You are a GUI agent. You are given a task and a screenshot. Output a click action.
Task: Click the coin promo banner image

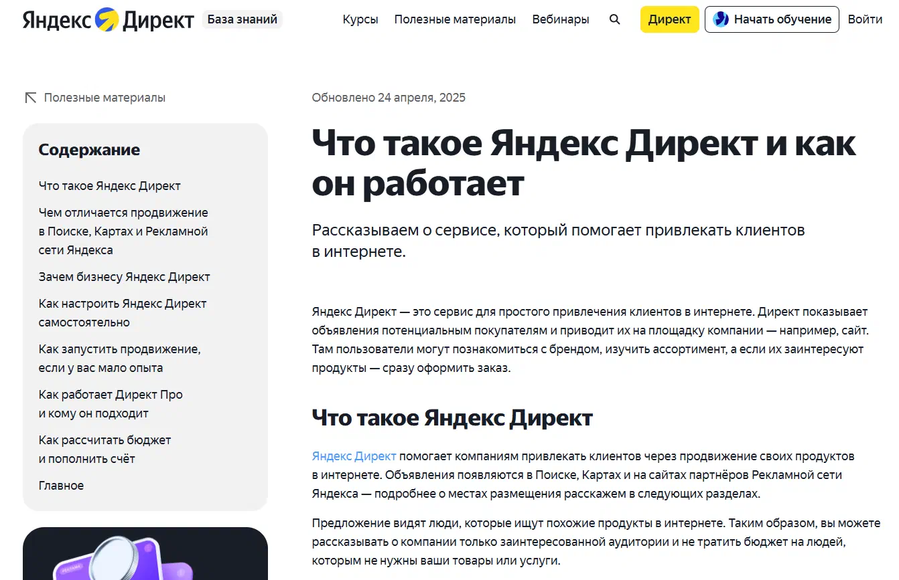point(145,554)
